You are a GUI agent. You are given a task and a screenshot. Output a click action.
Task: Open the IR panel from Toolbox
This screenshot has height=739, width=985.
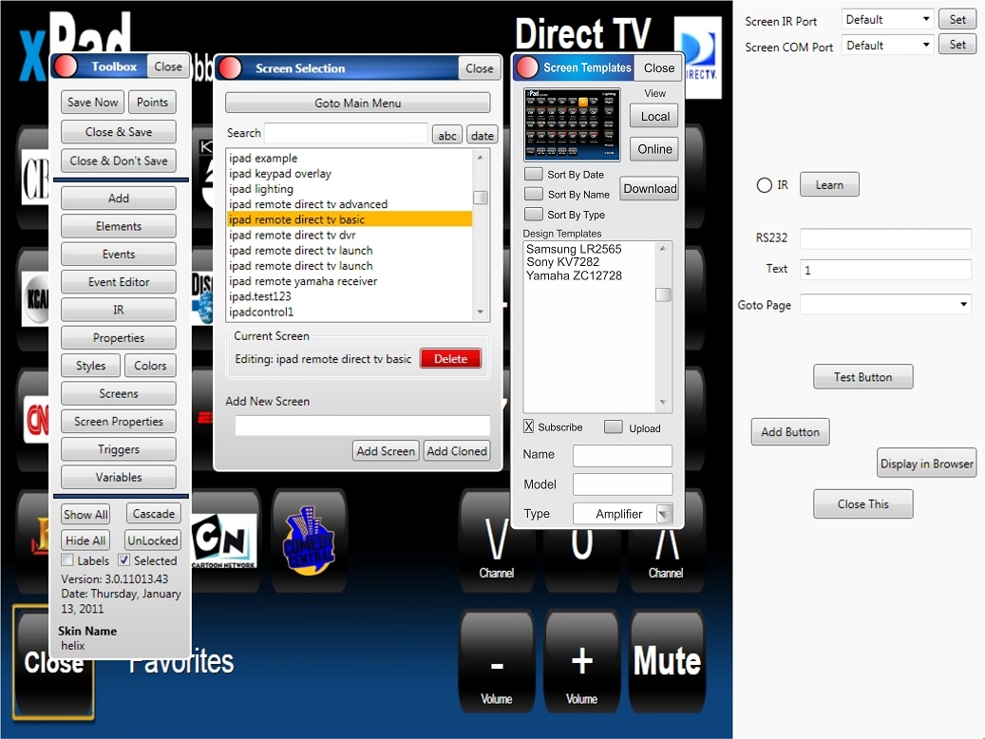pyautogui.click(x=119, y=310)
